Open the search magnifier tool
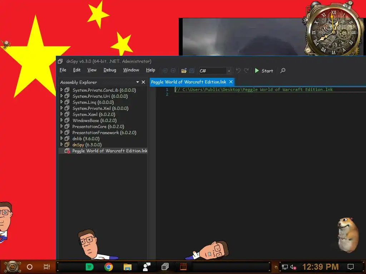This screenshot has height=274, width=366. click(283, 71)
